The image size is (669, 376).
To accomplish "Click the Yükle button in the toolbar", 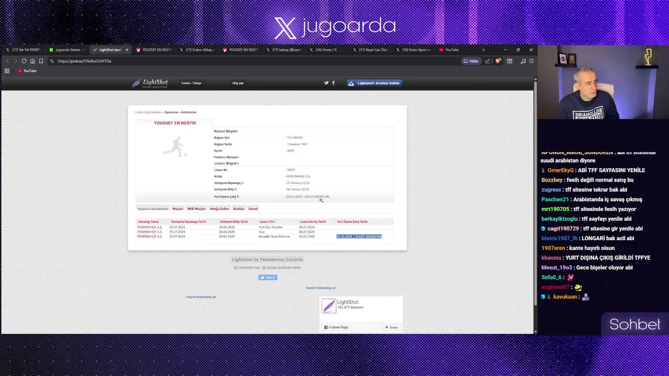I will coord(471,61).
